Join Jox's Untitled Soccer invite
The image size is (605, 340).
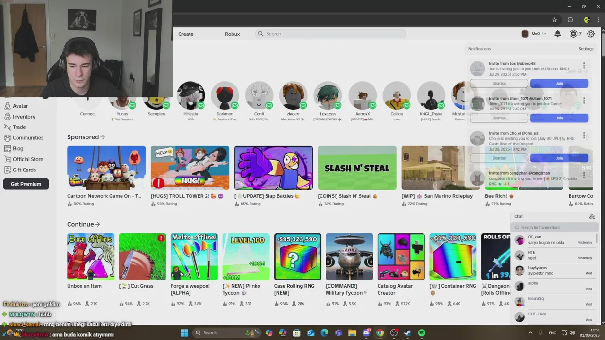(559, 84)
